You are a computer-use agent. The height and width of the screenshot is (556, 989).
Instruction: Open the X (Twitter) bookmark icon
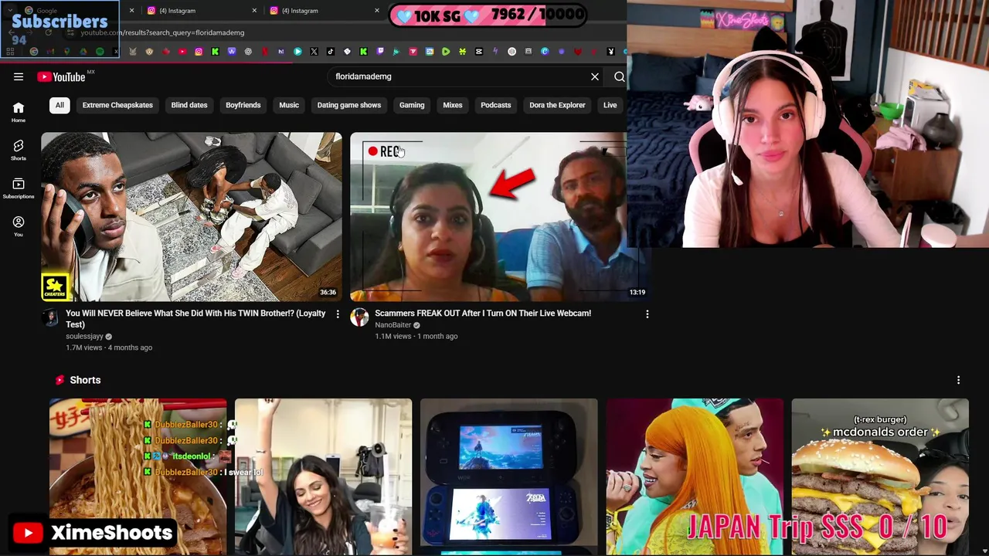click(314, 52)
